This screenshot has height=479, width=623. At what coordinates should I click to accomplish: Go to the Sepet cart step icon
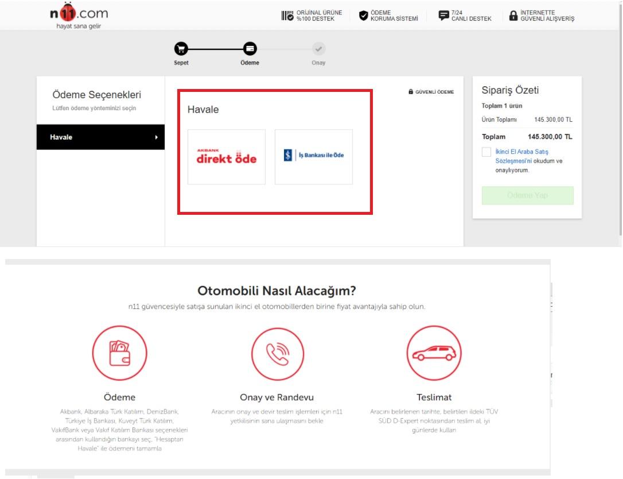(181, 49)
